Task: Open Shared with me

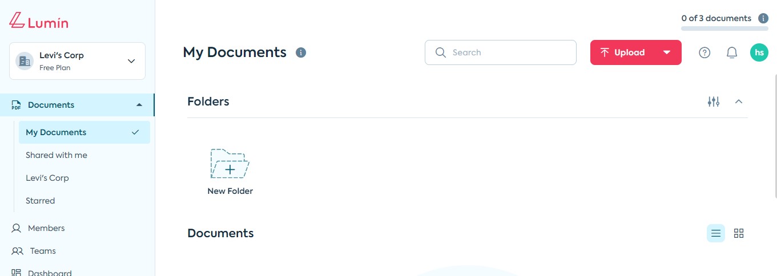Action: tap(57, 155)
